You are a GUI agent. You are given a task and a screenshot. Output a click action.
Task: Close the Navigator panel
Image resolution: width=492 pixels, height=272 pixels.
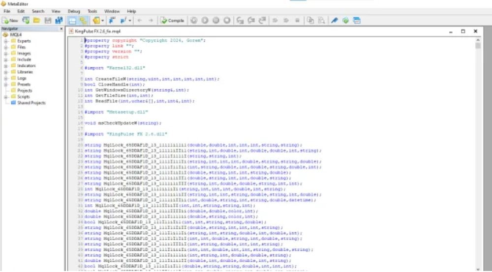click(x=61, y=29)
